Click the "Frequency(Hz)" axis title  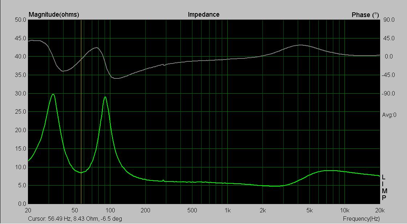point(361,219)
